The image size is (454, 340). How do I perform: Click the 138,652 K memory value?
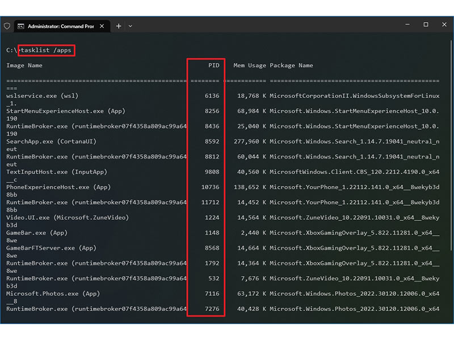click(250, 188)
